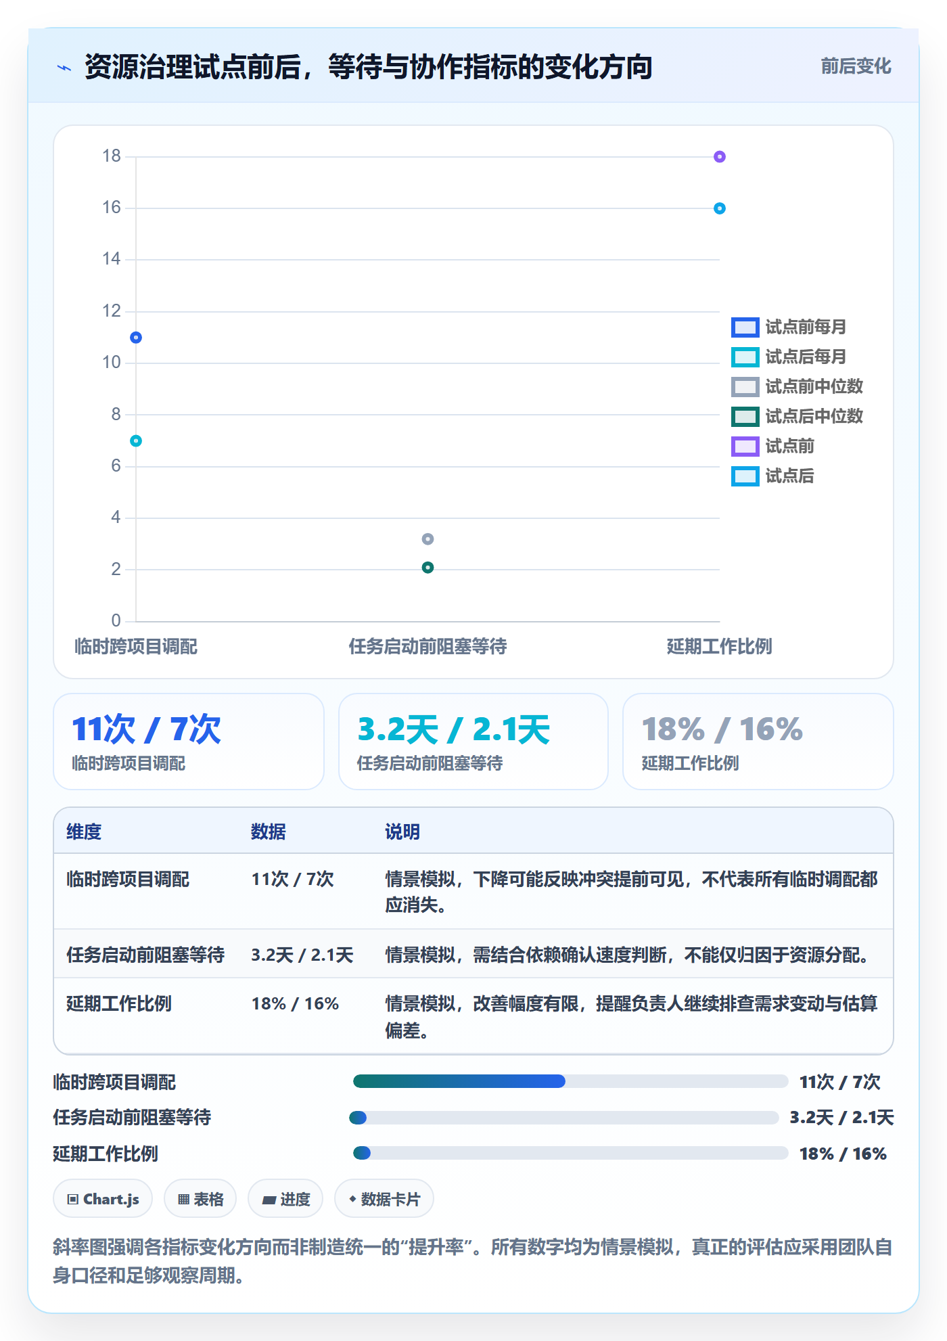Select the 进度 tag chip
The image size is (947, 1341).
pos(285,1199)
